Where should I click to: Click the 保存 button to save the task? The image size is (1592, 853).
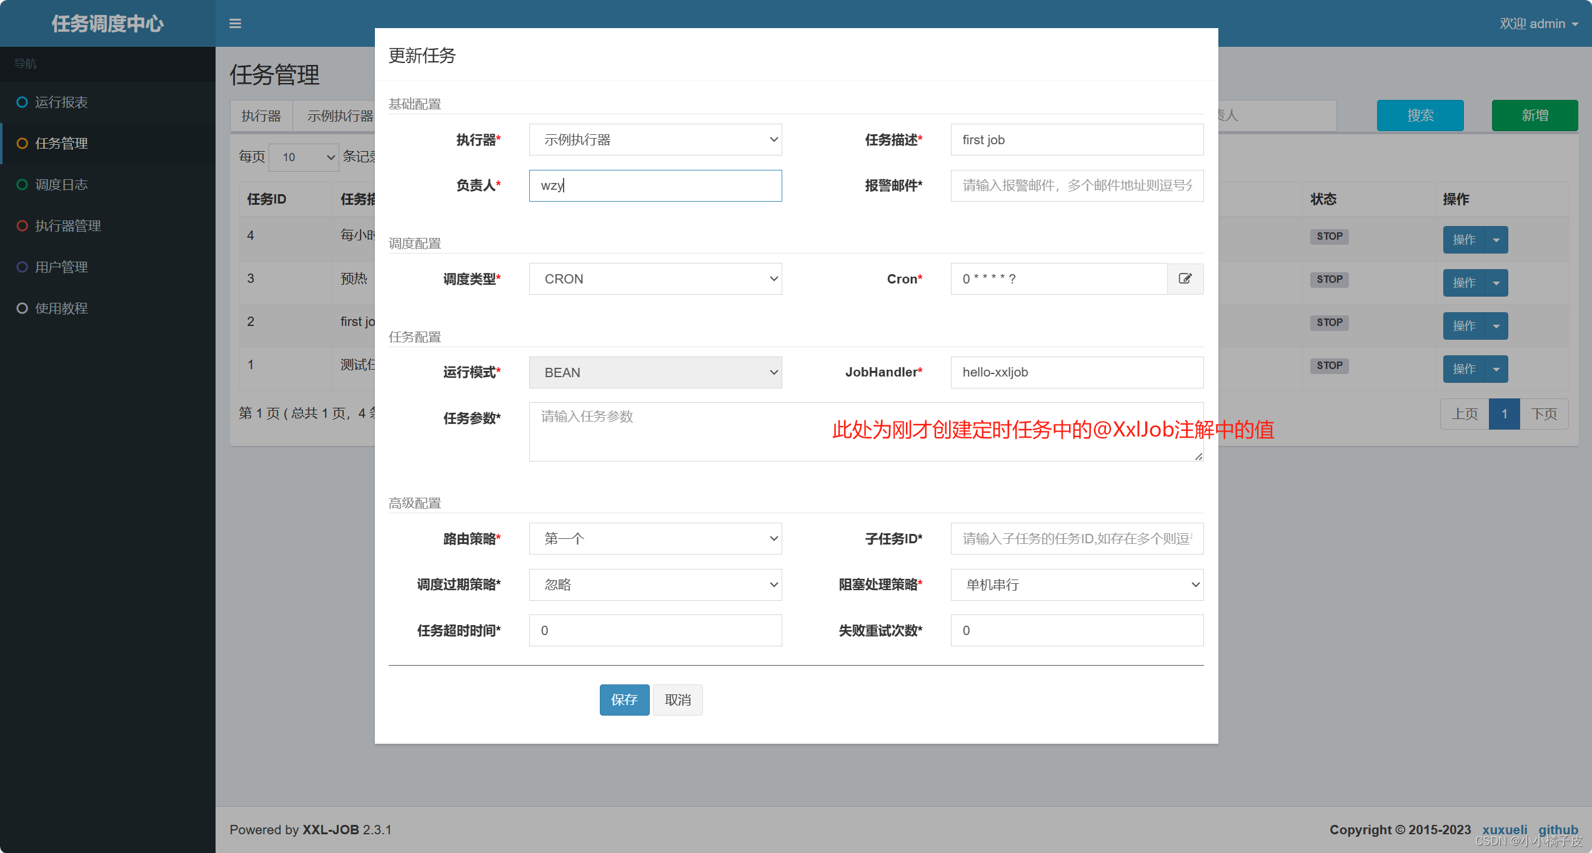point(624,699)
